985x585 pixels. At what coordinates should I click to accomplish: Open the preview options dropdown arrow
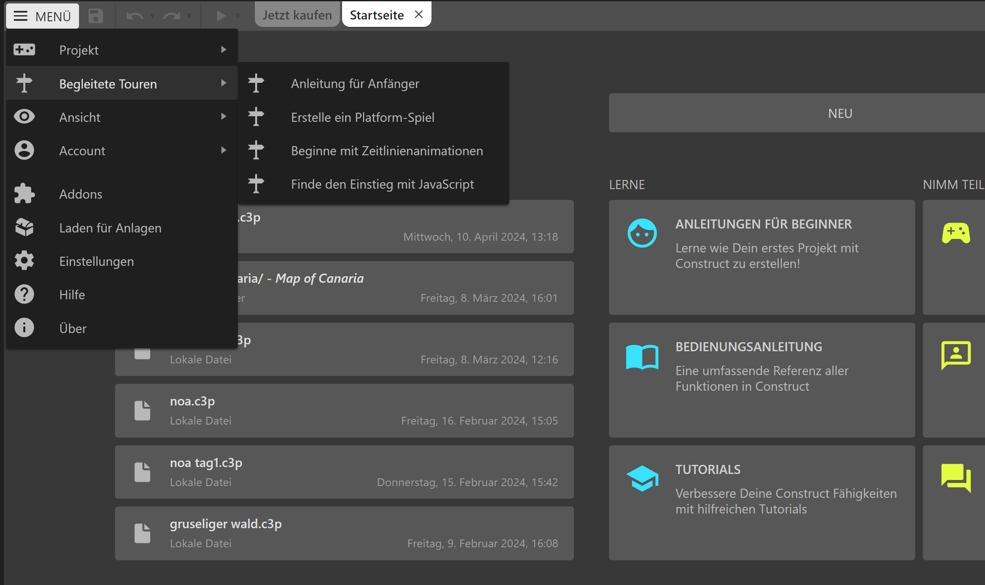[x=238, y=16]
